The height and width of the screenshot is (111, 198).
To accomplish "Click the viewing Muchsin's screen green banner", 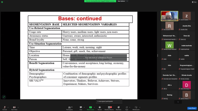I will [100, 1].
